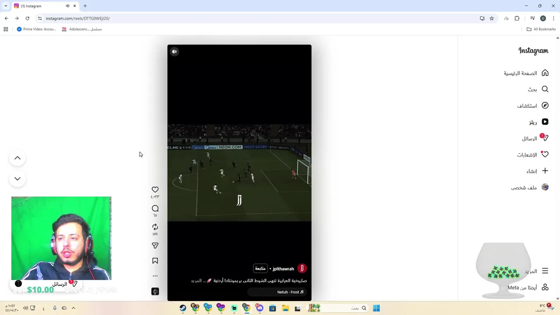Go to the previous reel with the up chevron

(x=17, y=158)
